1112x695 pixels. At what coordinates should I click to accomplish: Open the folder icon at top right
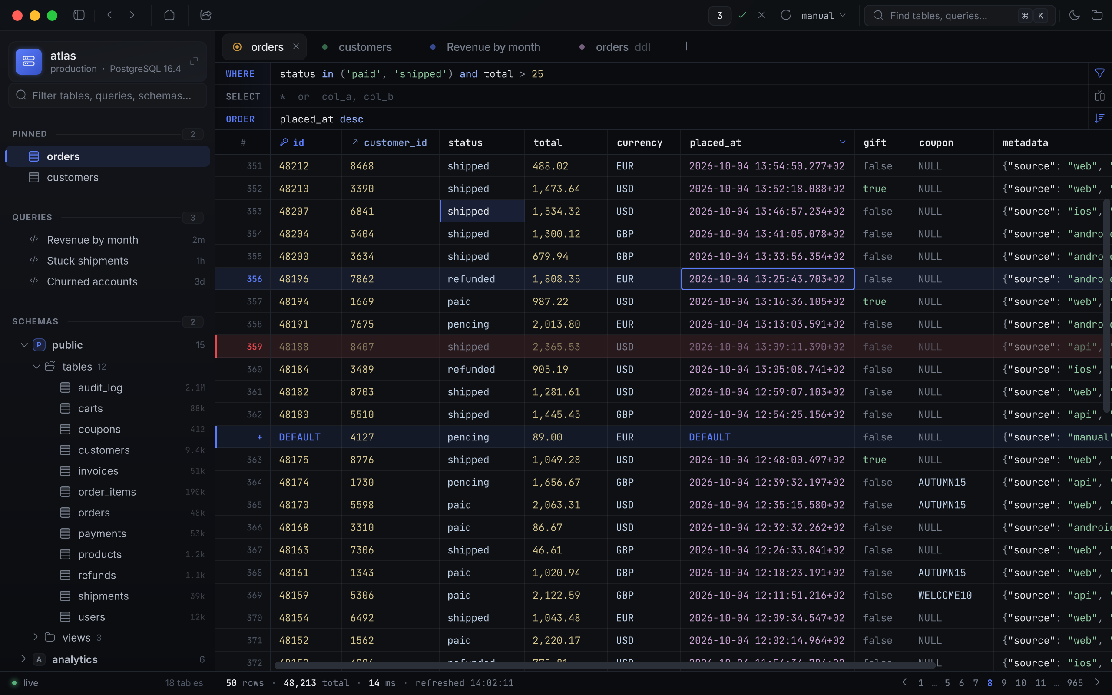click(x=1097, y=15)
